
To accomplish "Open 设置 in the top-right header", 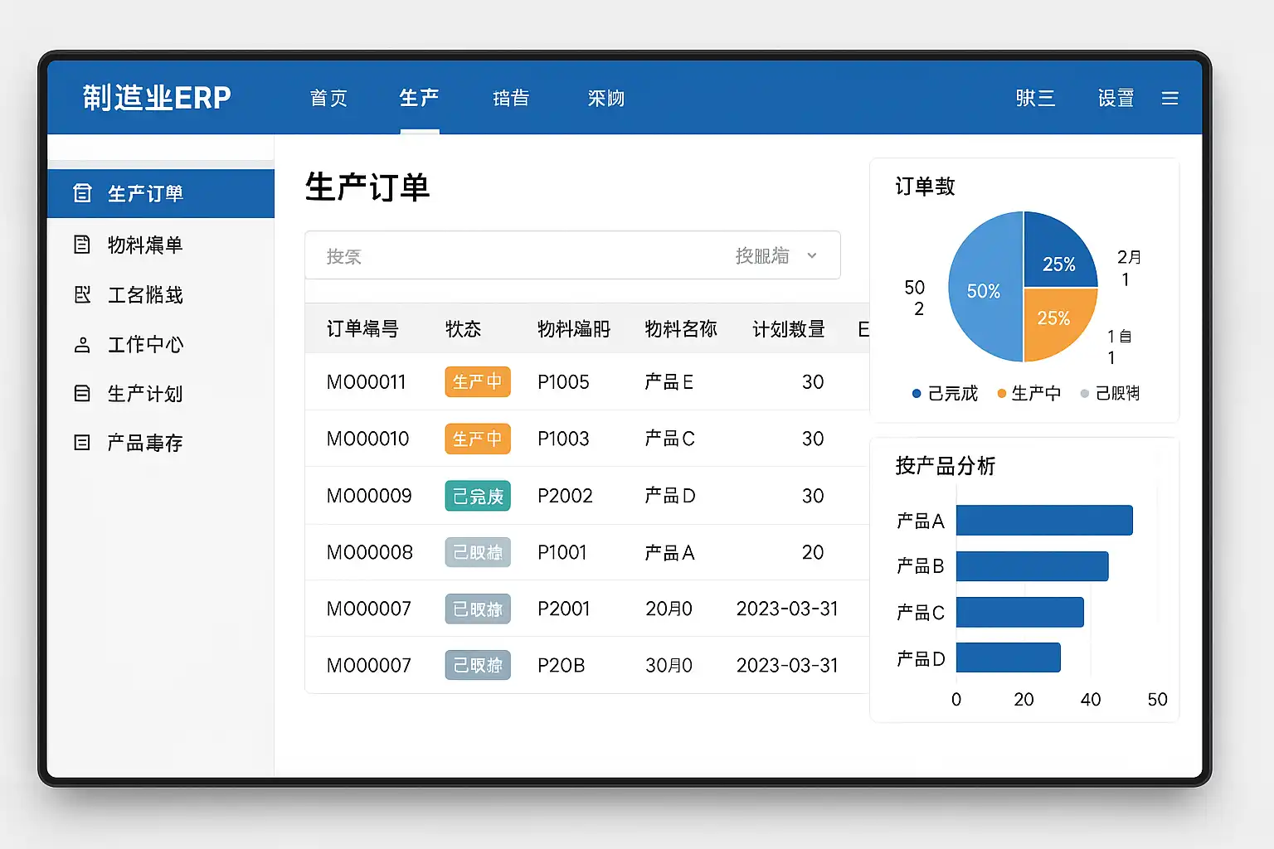I will pos(1116,98).
